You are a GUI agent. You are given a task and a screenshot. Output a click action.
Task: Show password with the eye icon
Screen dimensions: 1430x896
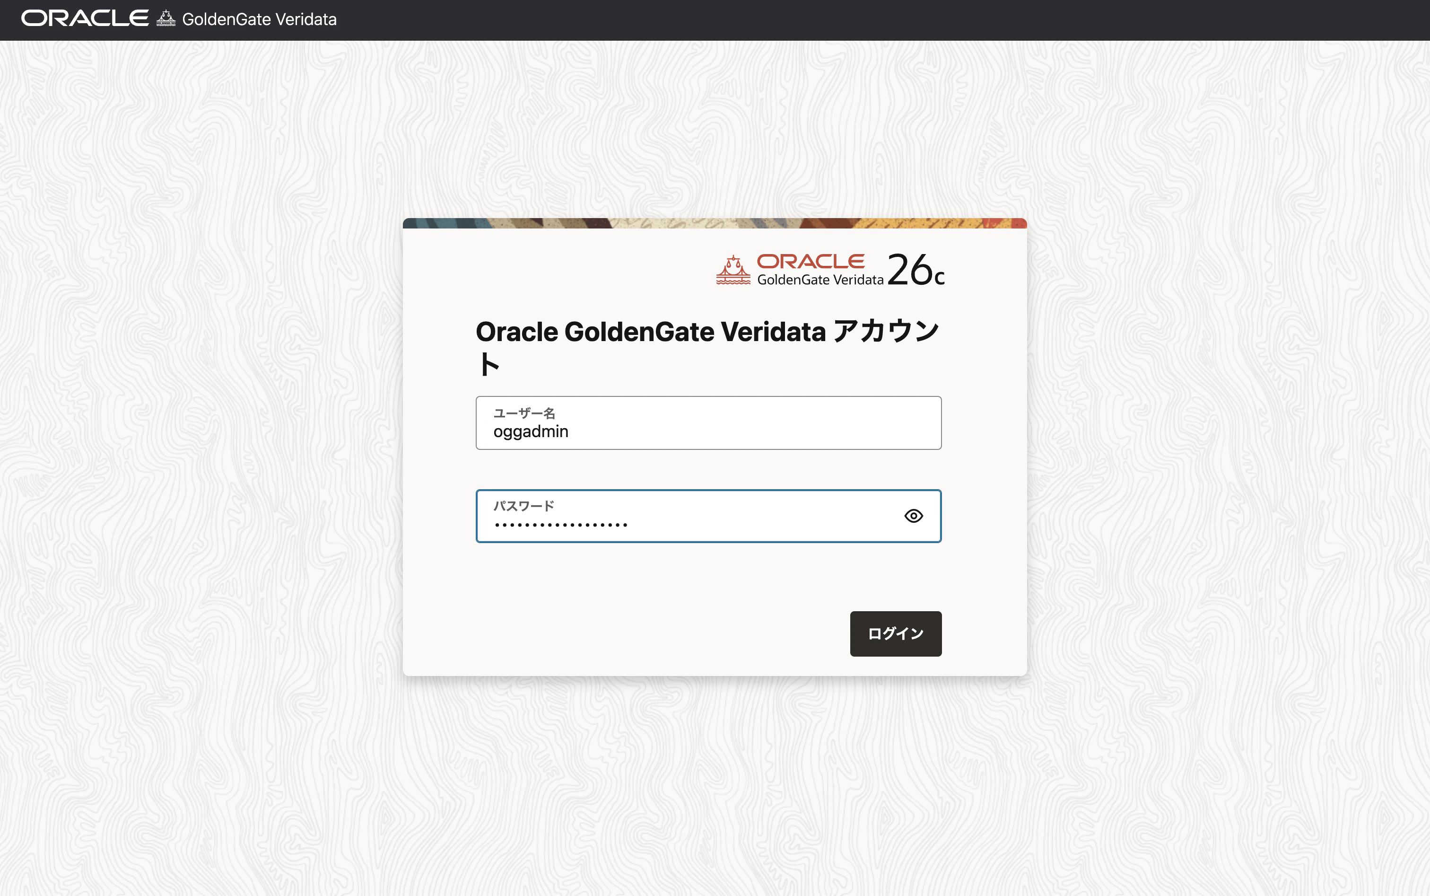pyautogui.click(x=914, y=516)
